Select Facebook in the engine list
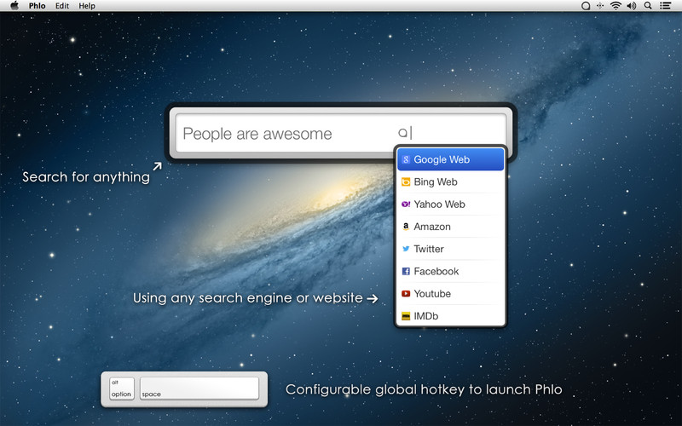The height and width of the screenshot is (426, 682). (450, 271)
